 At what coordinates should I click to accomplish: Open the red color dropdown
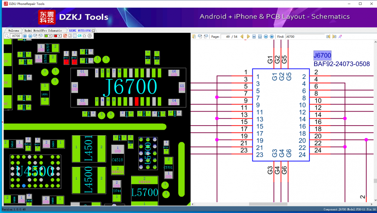pyautogui.click(x=60, y=36)
